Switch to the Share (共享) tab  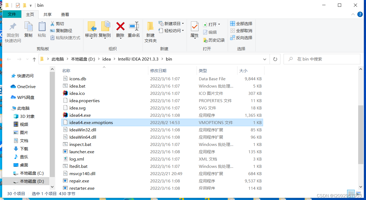48,15
